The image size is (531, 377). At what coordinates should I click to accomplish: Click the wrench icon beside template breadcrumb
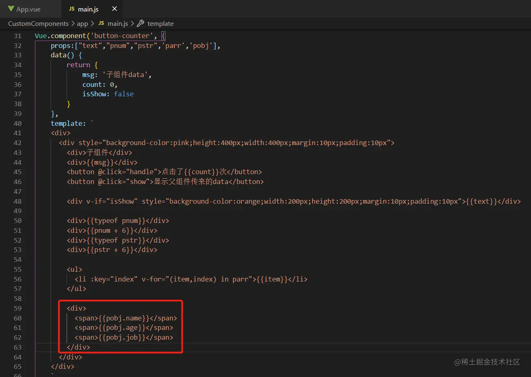(140, 24)
